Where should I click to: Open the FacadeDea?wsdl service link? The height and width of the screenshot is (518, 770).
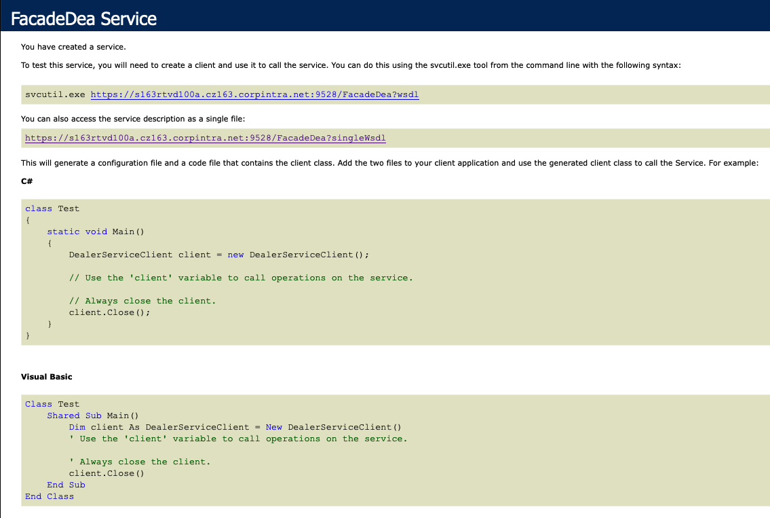click(254, 94)
